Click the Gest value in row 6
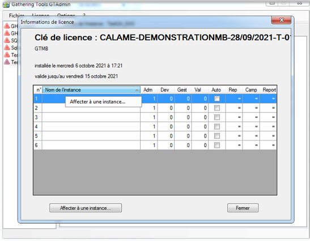Screen dimensions: 310x241 (x=183, y=145)
